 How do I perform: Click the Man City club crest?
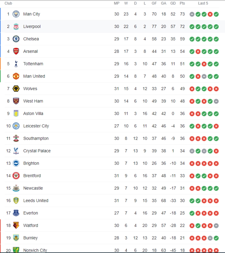pos(16,14)
